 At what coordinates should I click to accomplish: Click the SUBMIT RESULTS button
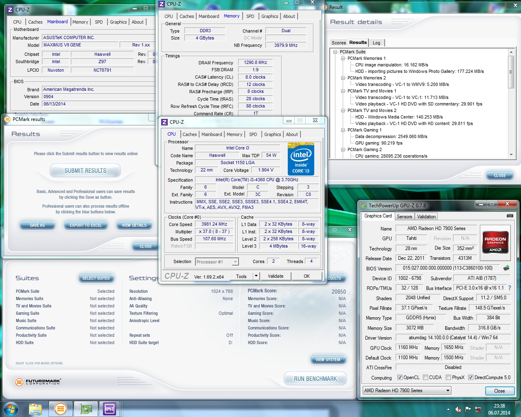[x=85, y=171]
